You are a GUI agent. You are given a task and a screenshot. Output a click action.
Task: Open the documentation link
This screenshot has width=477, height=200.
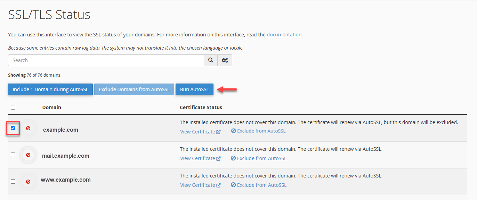pyautogui.click(x=284, y=34)
